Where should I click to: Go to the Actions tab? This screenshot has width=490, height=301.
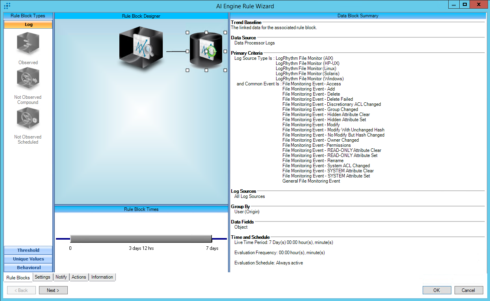click(x=79, y=277)
